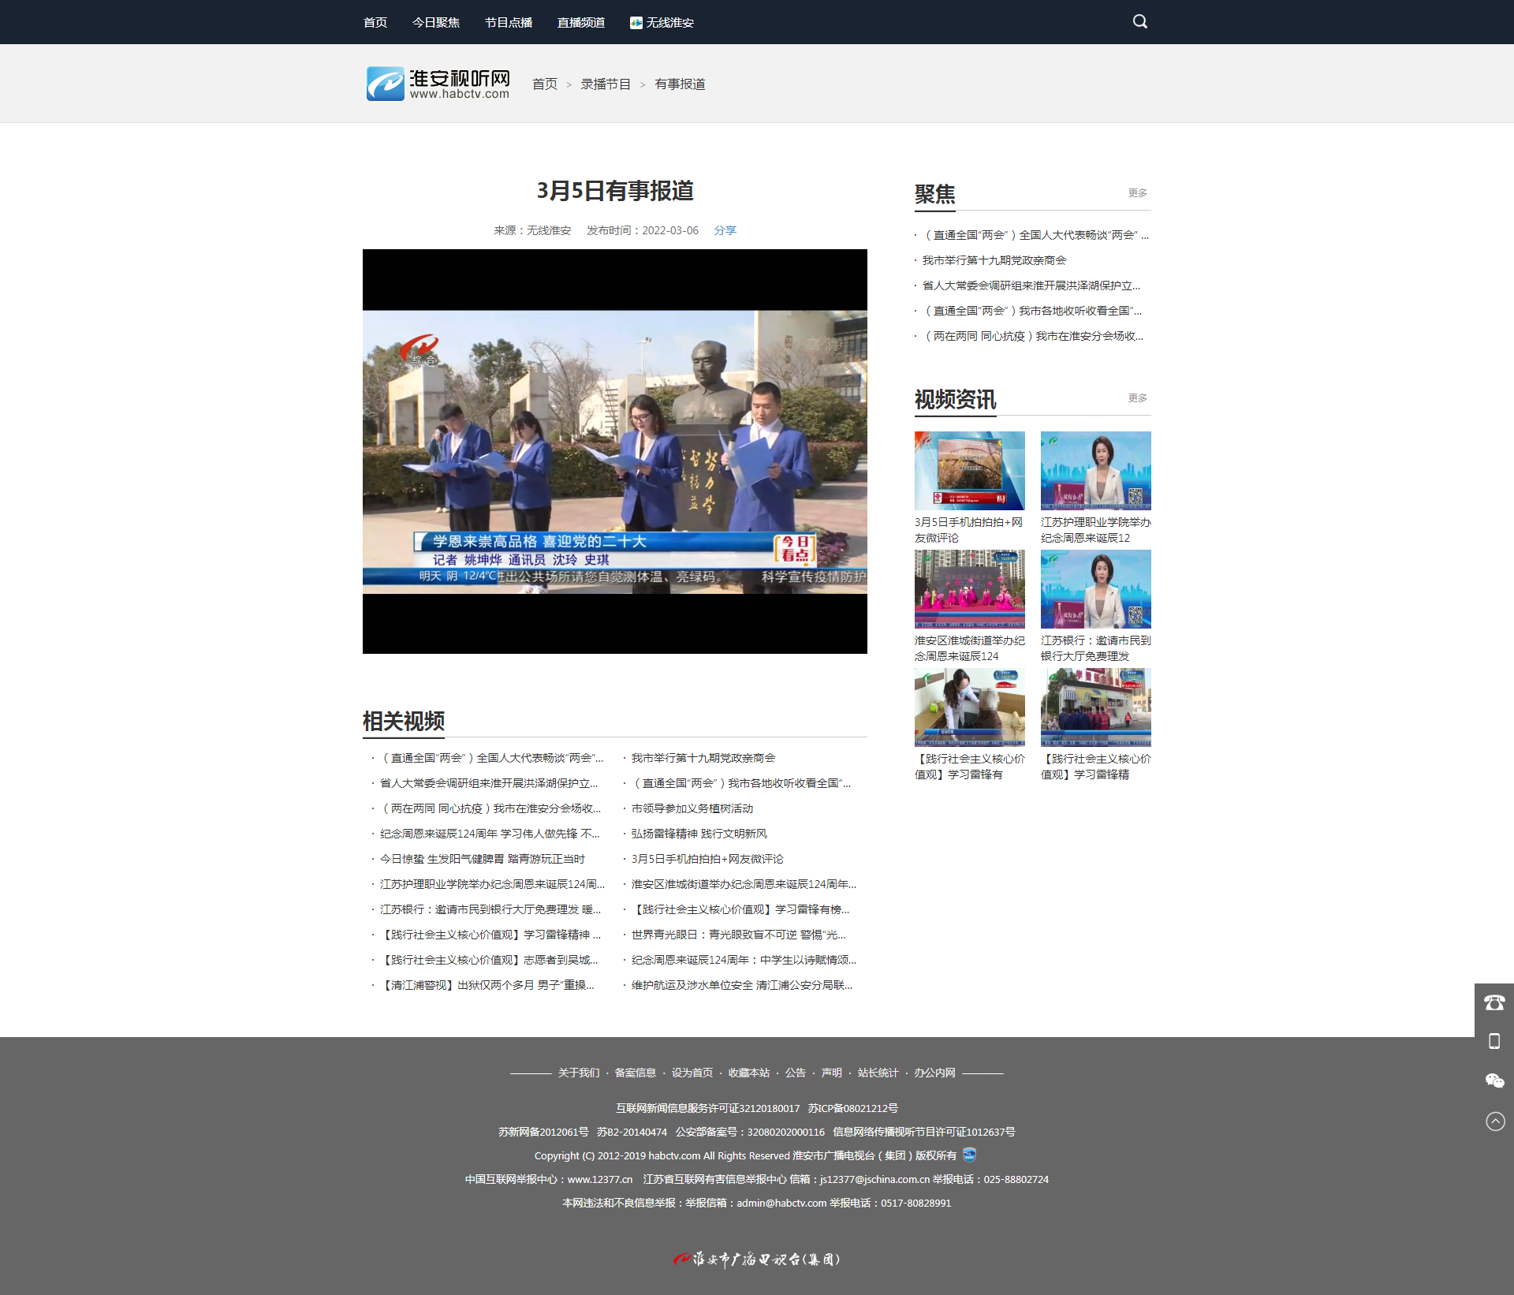The height and width of the screenshot is (1295, 1514).
Task: Go to 节目点播 in top navigation
Action: (x=508, y=23)
